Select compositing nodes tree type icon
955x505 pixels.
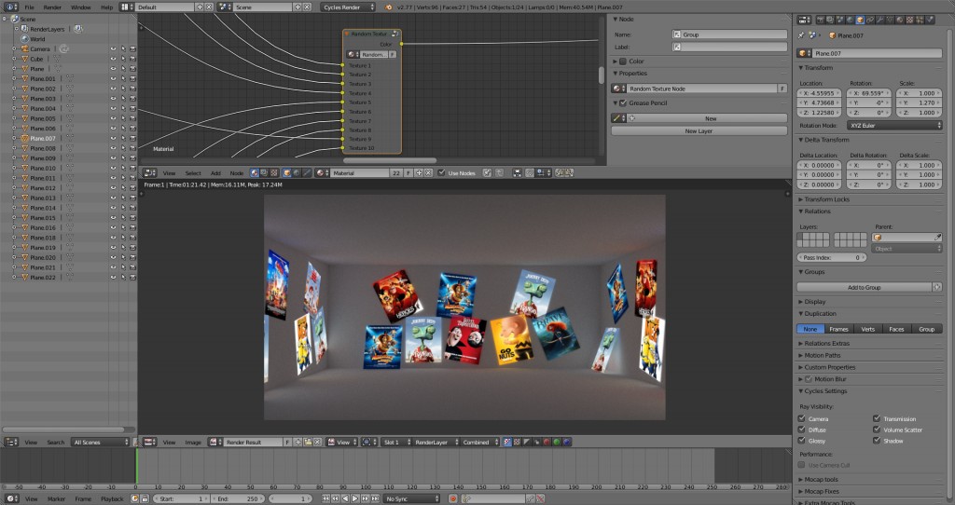[264, 172]
